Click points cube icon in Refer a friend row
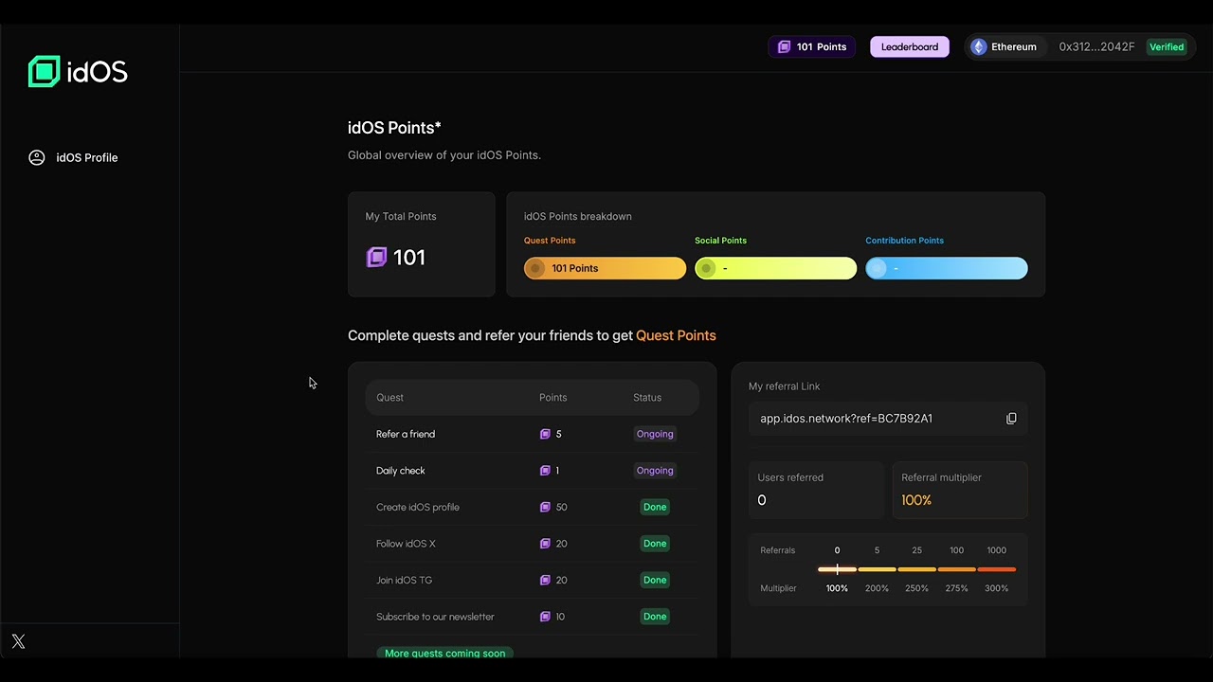Viewport: 1213px width, 682px height. [x=545, y=434]
